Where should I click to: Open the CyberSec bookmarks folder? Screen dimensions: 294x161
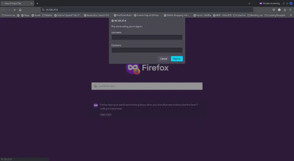[x=240, y=15]
